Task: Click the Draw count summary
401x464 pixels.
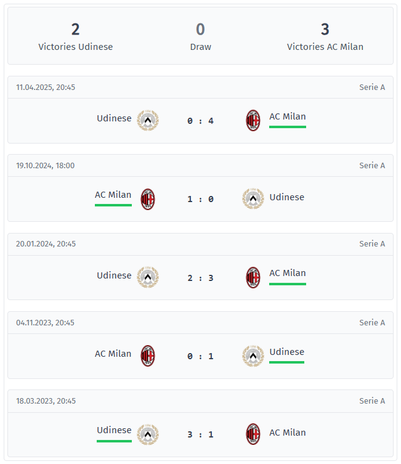Action: coord(201,37)
